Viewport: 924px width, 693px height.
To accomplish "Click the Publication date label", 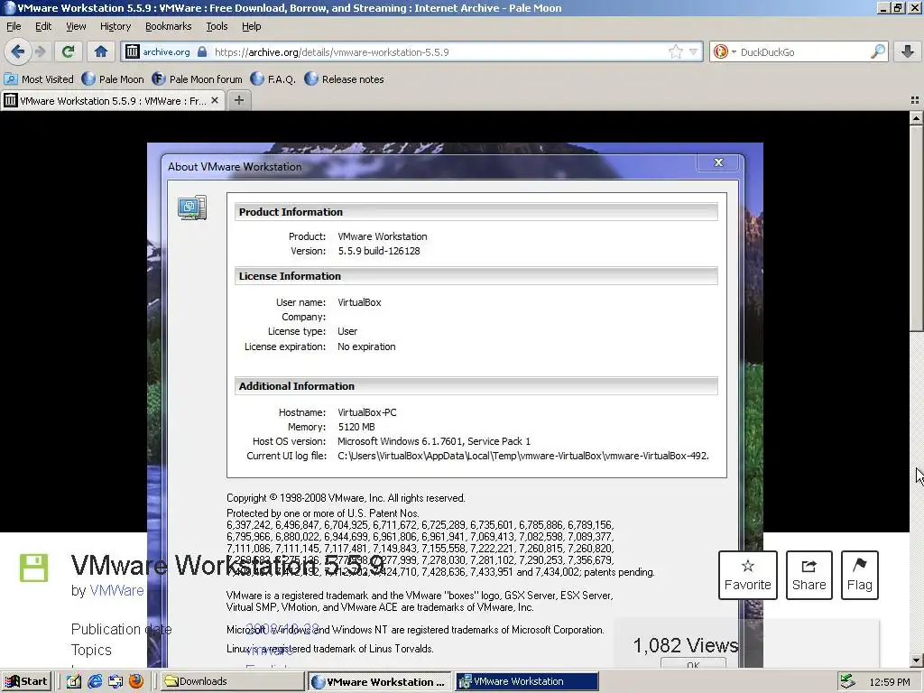I will 122,629.
